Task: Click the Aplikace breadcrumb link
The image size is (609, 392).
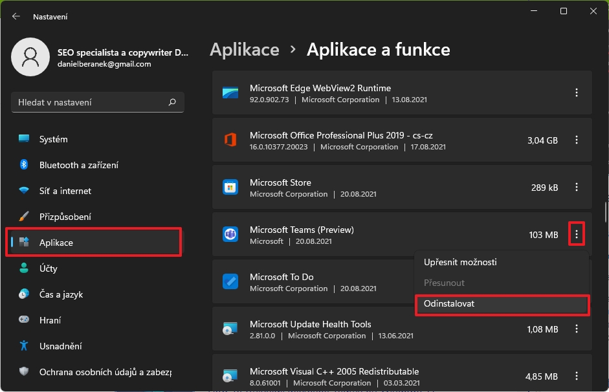Action: [x=245, y=50]
